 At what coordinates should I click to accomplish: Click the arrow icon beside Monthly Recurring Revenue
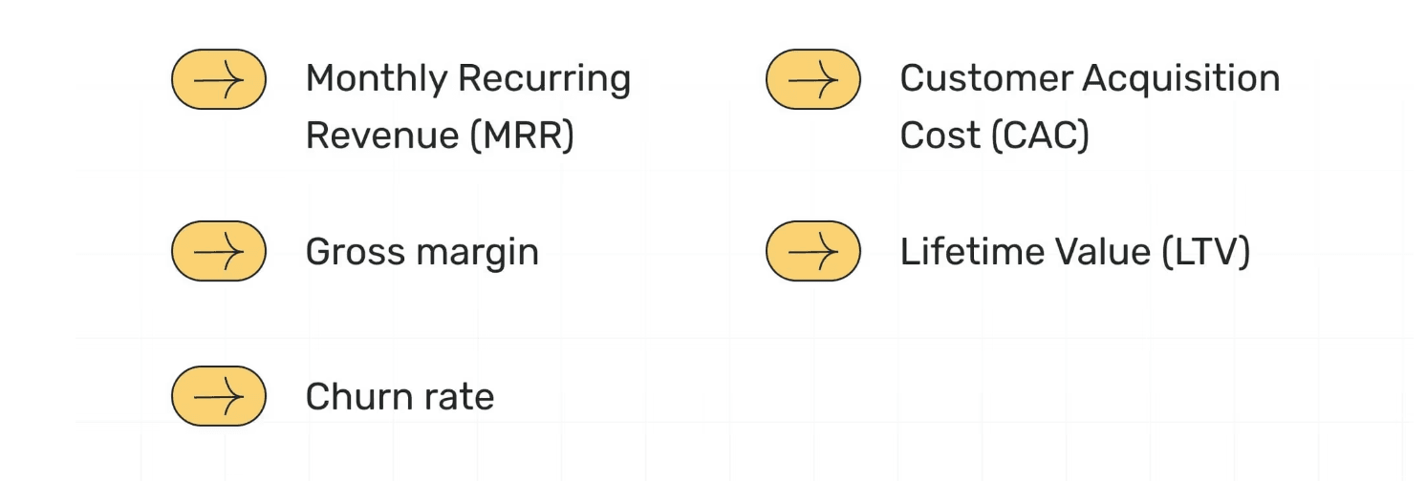tap(219, 79)
